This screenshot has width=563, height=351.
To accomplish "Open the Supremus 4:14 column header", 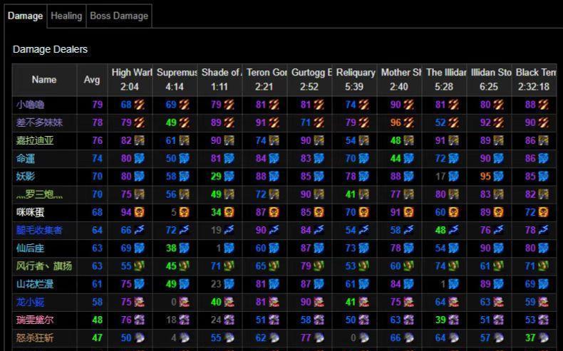I will (175, 80).
